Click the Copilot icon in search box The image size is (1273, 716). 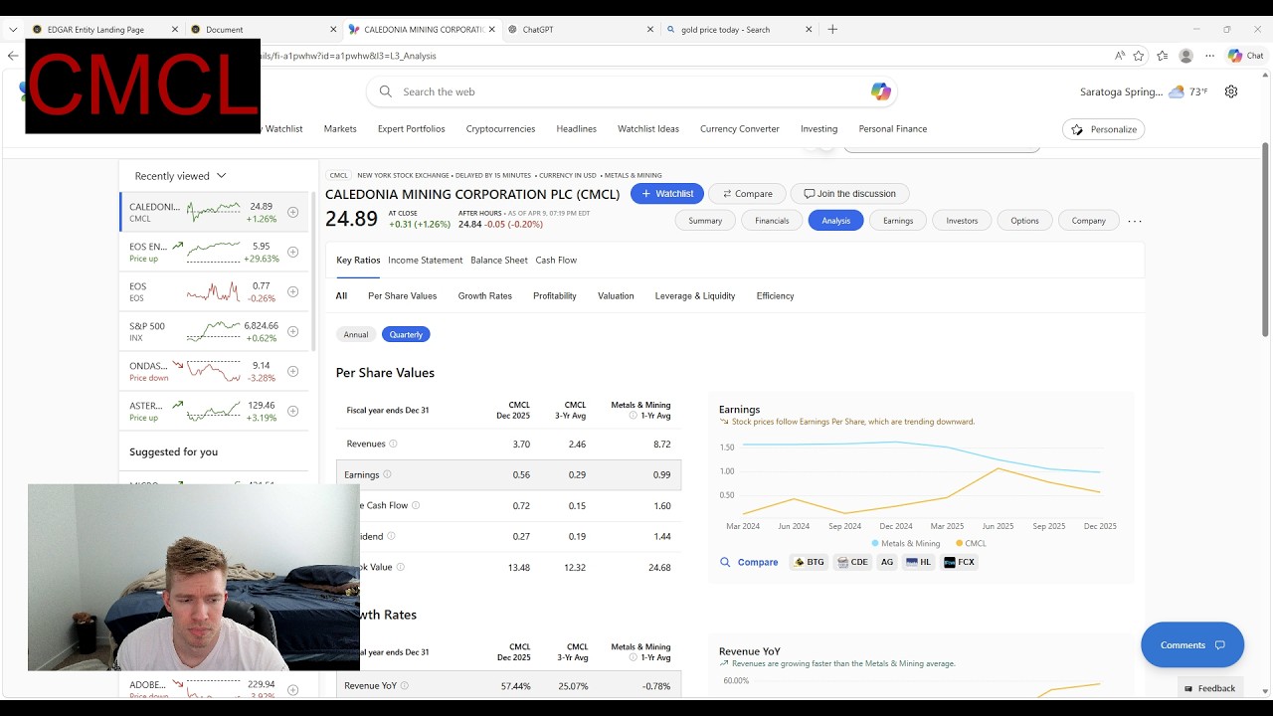880,91
